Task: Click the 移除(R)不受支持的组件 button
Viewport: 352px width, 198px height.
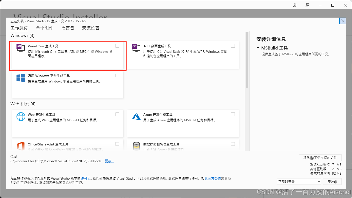Action: coord(320,158)
